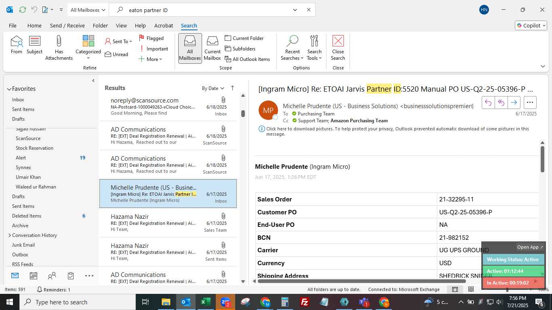Viewport: 552px width, 310px height.
Task: Toggle the Flagged filter
Action: (x=152, y=38)
